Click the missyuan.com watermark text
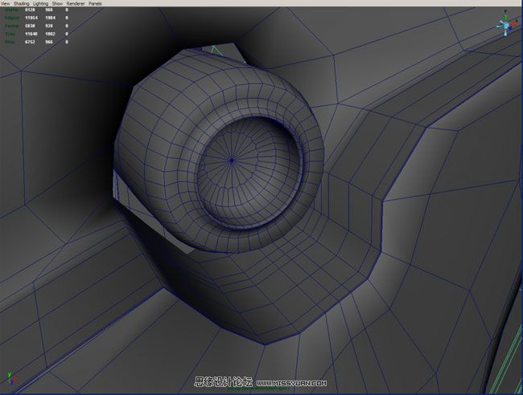The width and height of the screenshot is (523, 395). click(x=290, y=383)
